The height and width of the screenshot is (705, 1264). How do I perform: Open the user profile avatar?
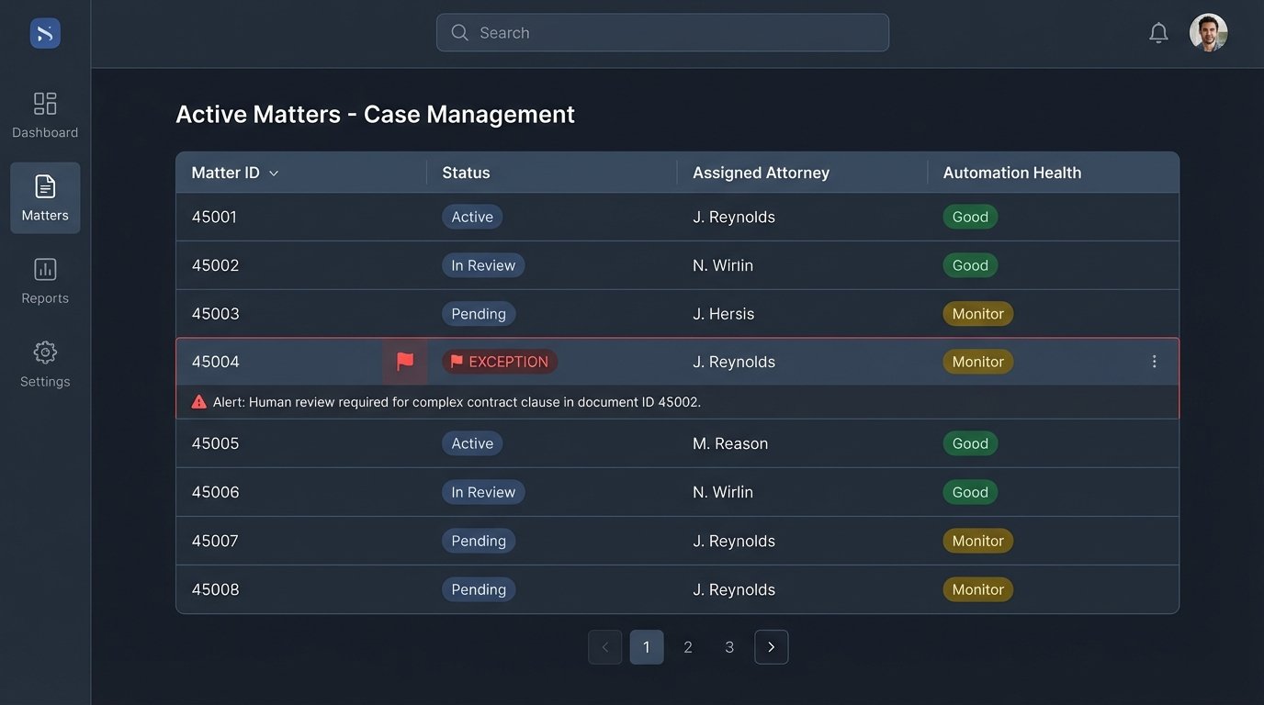1208,33
